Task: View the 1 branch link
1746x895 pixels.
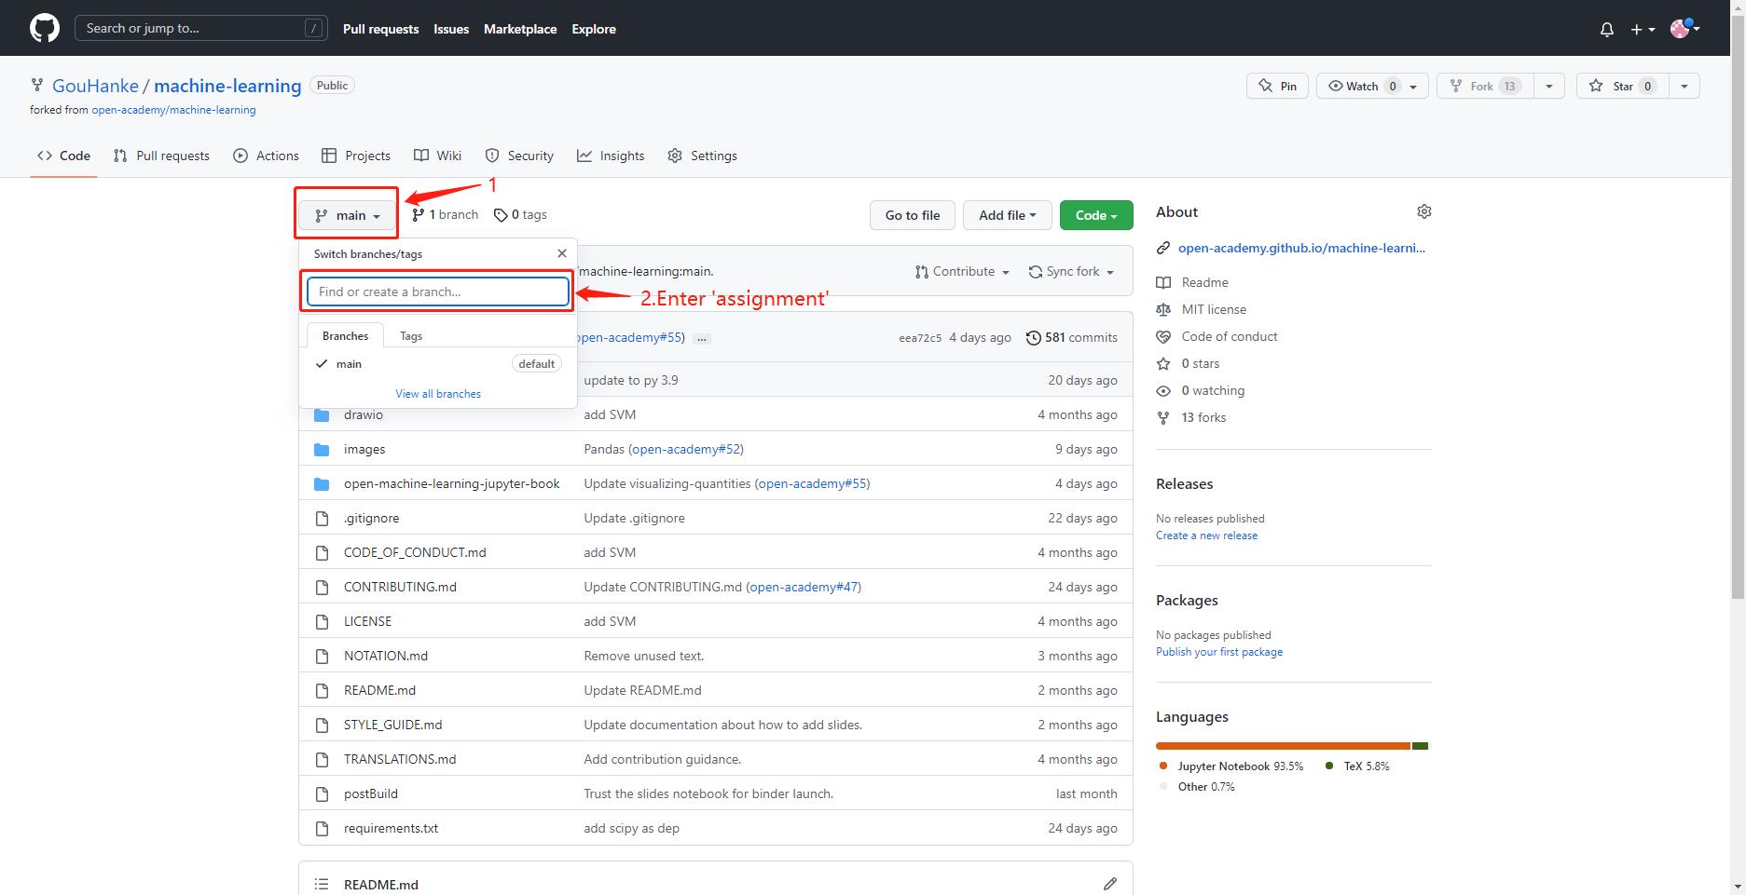Action: pyautogui.click(x=446, y=215)
